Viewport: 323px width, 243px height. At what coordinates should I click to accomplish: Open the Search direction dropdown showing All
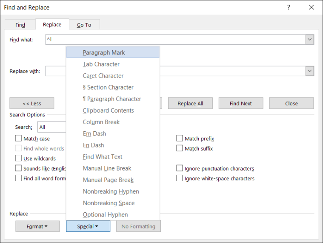(x=51, y=127)
